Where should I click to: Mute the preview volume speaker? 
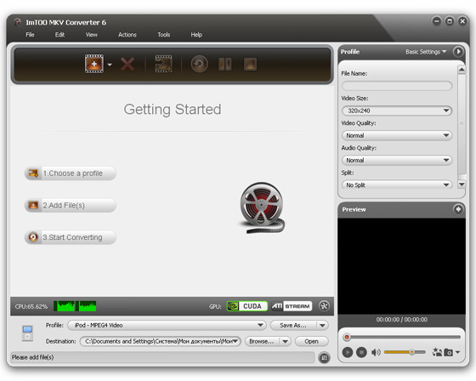376,352
